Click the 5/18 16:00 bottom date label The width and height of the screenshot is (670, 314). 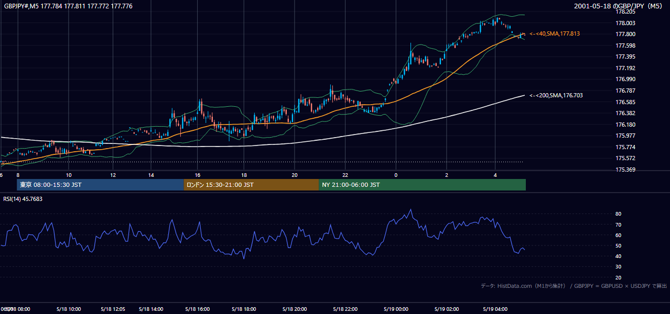click(x=197, y=309)
